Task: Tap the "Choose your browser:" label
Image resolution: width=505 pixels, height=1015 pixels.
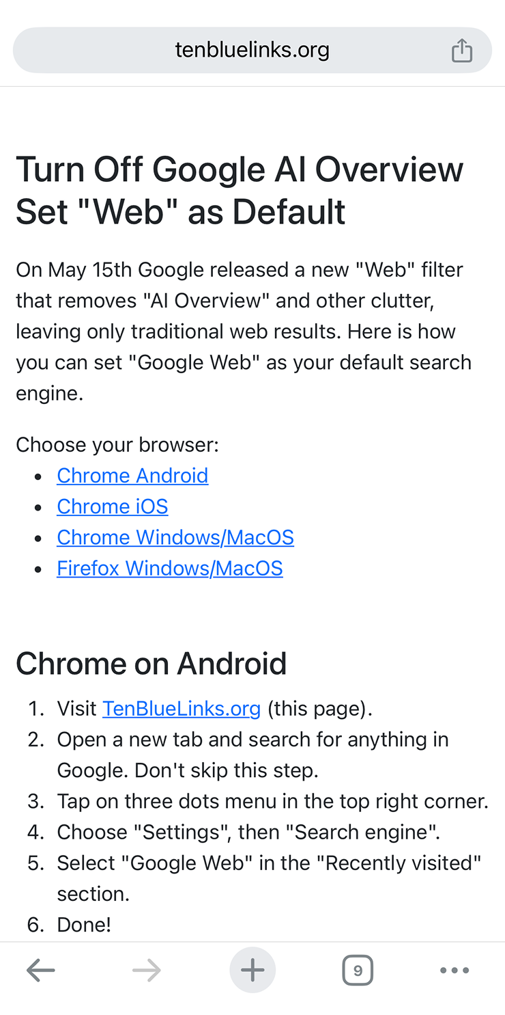Action: pyautogui.click(x=117, y=444)
